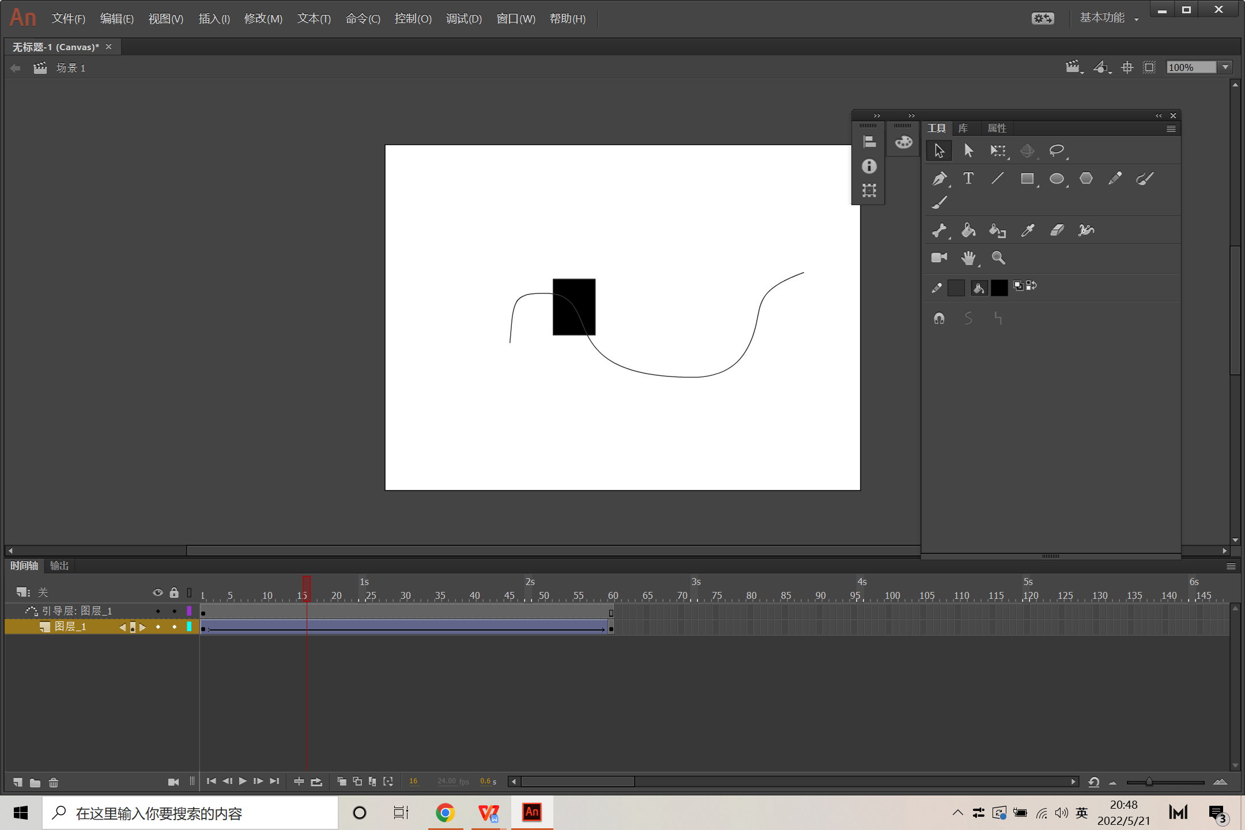This screenshot has height=830, width=1245.
Task: Open the tools panel options menu
Action: click(1171, 129)
